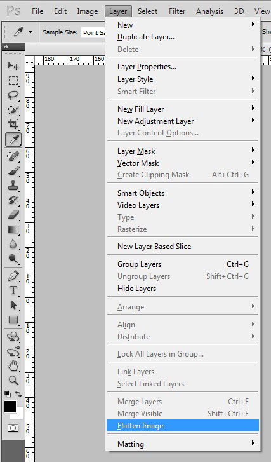Toggle Quick Mask mode icon

coord(13,428)
